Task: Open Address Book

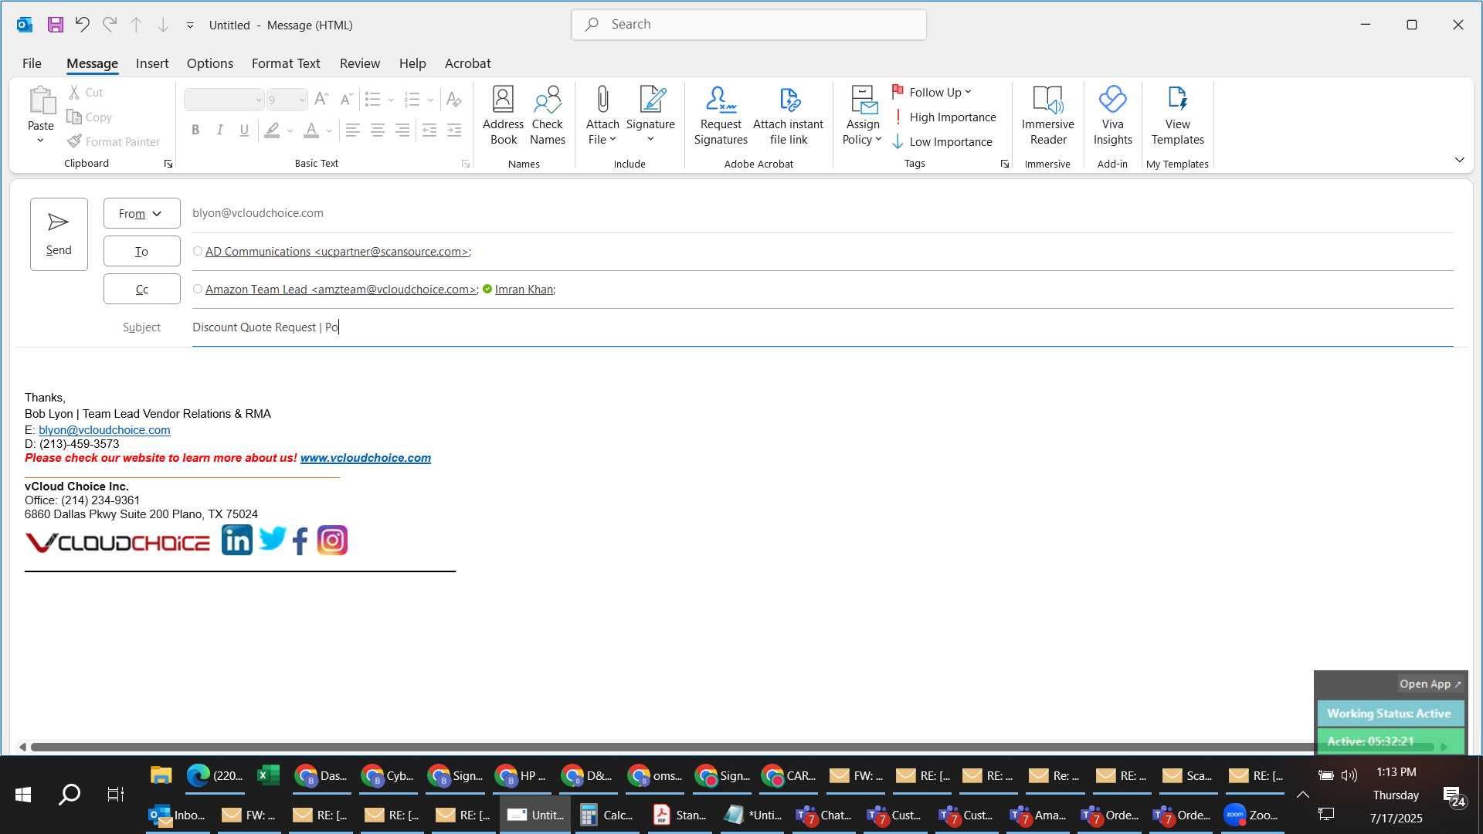Action: click(x=503, y=116)
